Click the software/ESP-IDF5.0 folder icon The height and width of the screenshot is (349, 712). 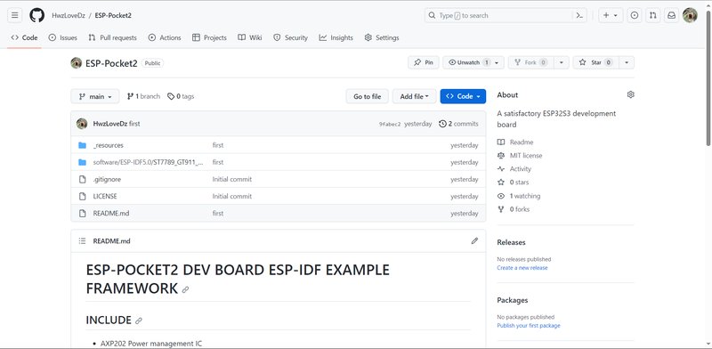pos(82,162)
